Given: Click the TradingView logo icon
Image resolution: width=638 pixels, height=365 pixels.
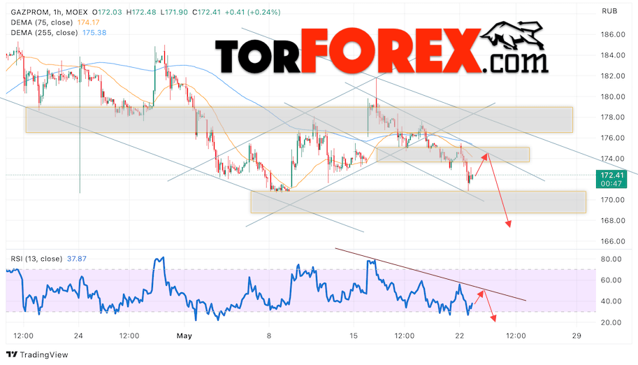Looking at the screenshot, I should point(12,355).
